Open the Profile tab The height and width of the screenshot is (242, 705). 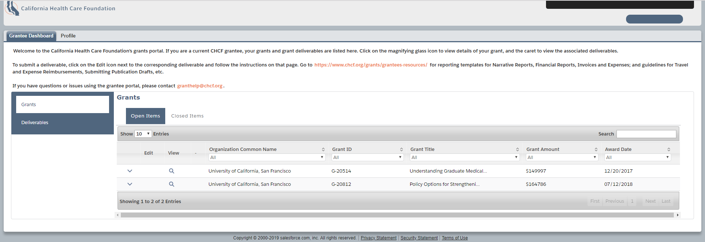click(x=68, y=36)
